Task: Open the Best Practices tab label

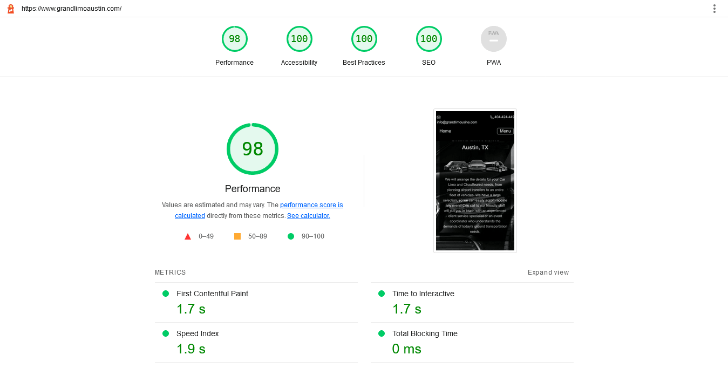Action: click(x=364, y=63)
